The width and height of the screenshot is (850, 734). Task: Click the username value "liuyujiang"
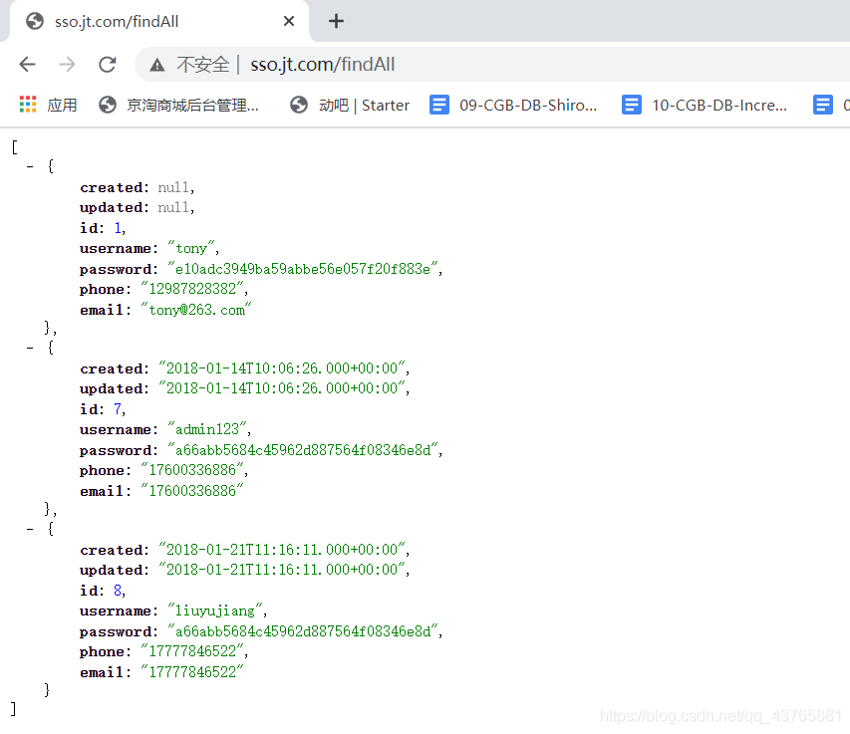215,611
